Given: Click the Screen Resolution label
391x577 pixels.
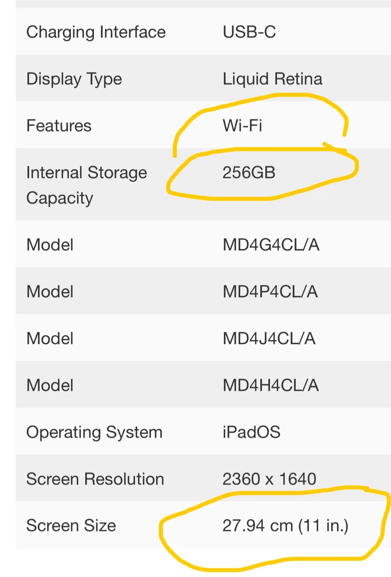Looking at the screenshot, I should tap(95, 479).
